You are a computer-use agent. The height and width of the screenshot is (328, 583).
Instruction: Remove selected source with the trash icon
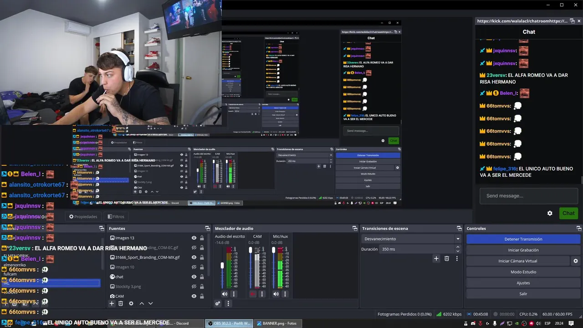(121, 303)
